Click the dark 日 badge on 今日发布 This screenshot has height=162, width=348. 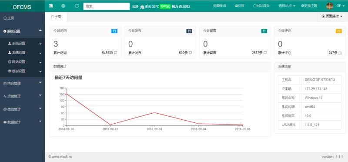tap(189, 31)
